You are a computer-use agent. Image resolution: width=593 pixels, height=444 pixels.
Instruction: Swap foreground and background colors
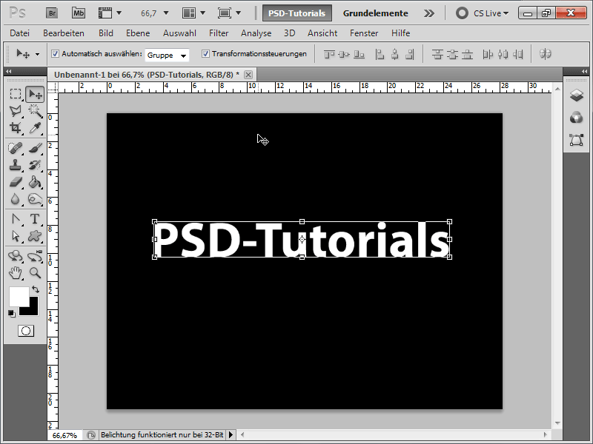pos(36,289)
